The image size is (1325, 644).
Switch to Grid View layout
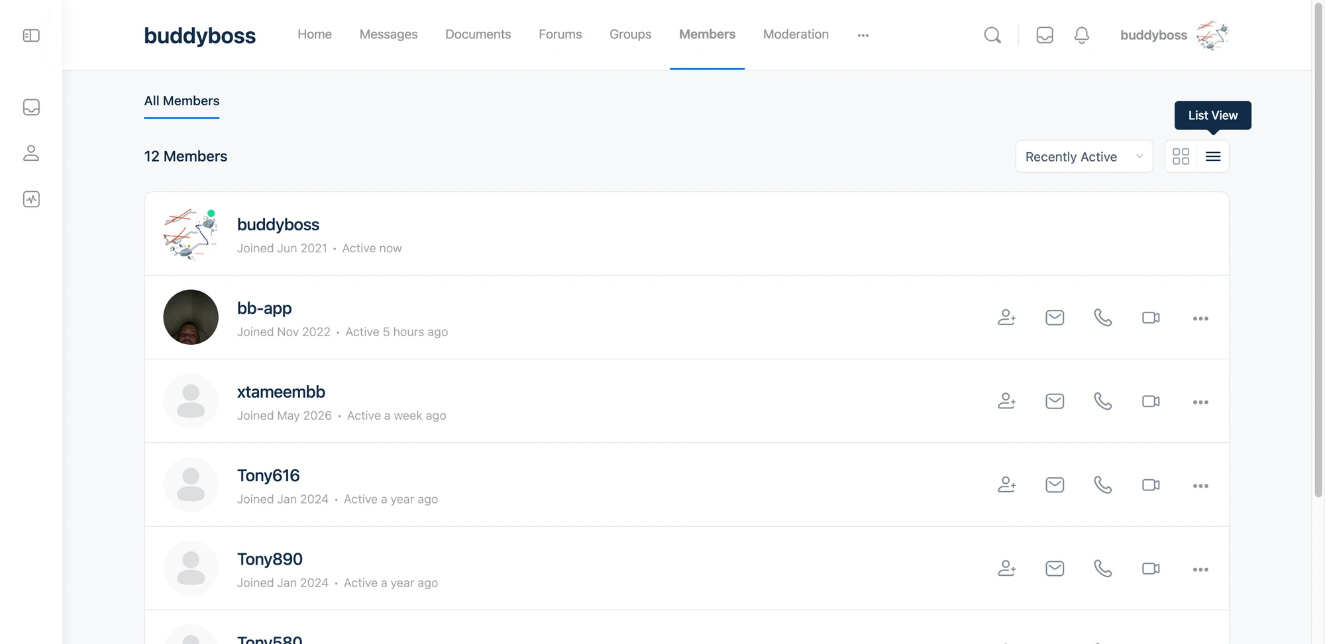coord(1181,157)
